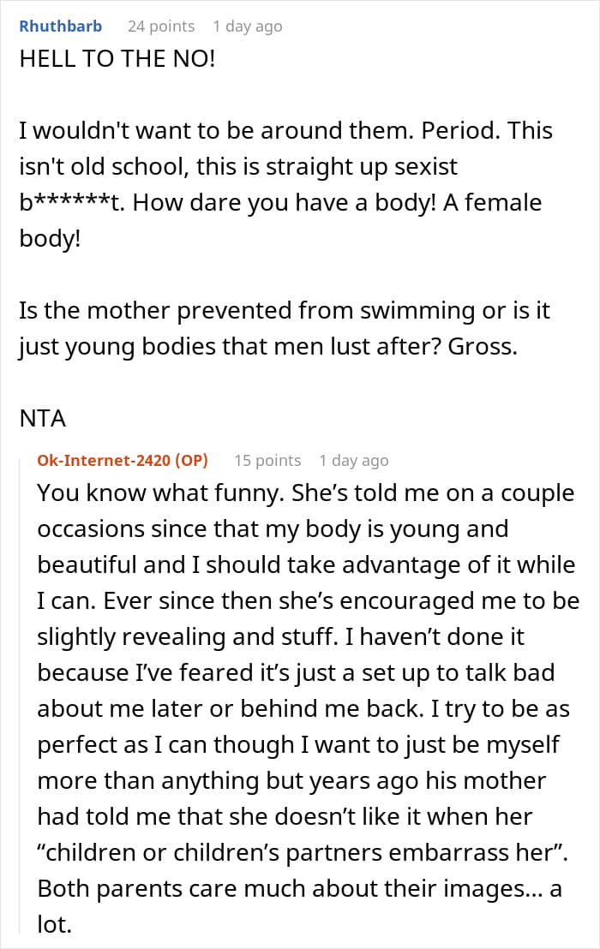The height and width of the screenshot is (949, 600).
Task: Click the 15 points score
Action: (267, 461)
